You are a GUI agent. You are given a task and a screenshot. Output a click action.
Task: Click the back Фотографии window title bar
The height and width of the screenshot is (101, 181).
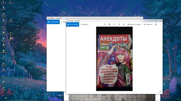tap(95, 18)
